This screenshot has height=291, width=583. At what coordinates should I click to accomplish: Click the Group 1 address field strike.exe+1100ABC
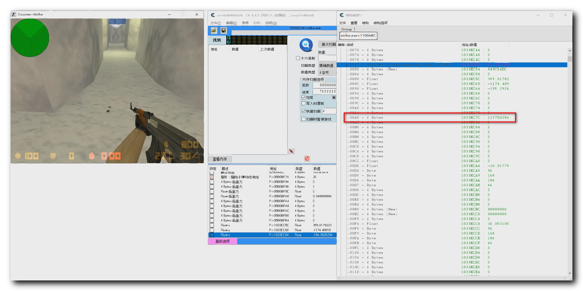tap(358, 36)
